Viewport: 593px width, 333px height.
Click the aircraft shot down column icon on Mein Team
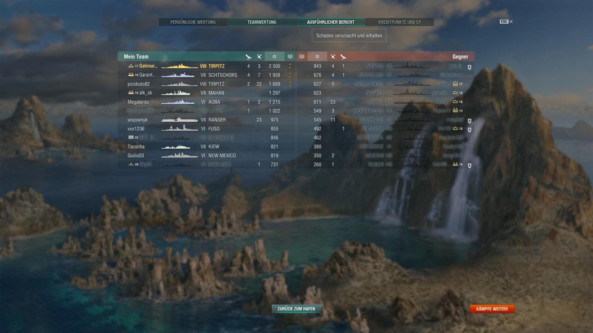(248, 57)
